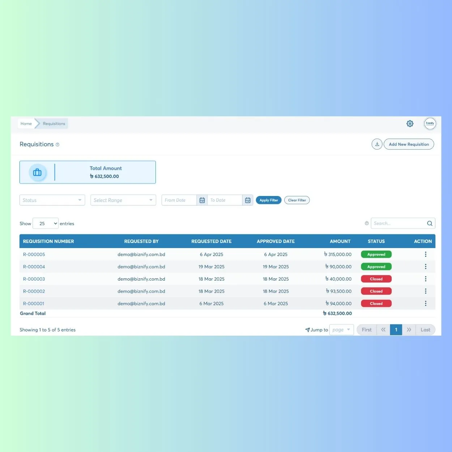This screenshot has height=452, width=452.
Task: Click the download/export icon
Action: pyautogui.click(x=377, y=144)
